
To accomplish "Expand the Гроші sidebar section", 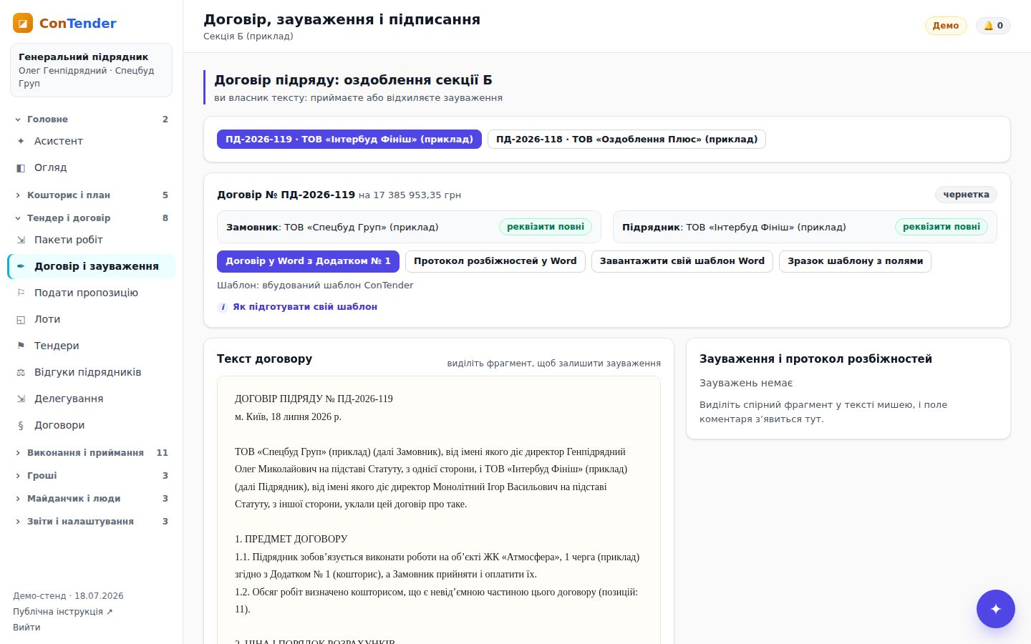I will [91, 476].
